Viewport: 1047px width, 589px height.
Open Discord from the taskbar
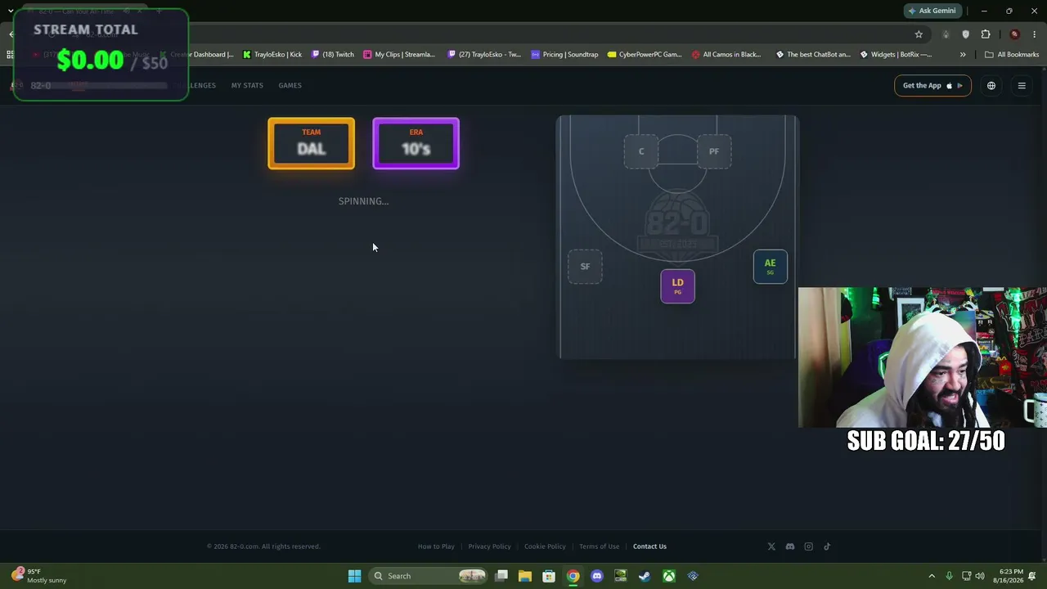click(597, 576)
